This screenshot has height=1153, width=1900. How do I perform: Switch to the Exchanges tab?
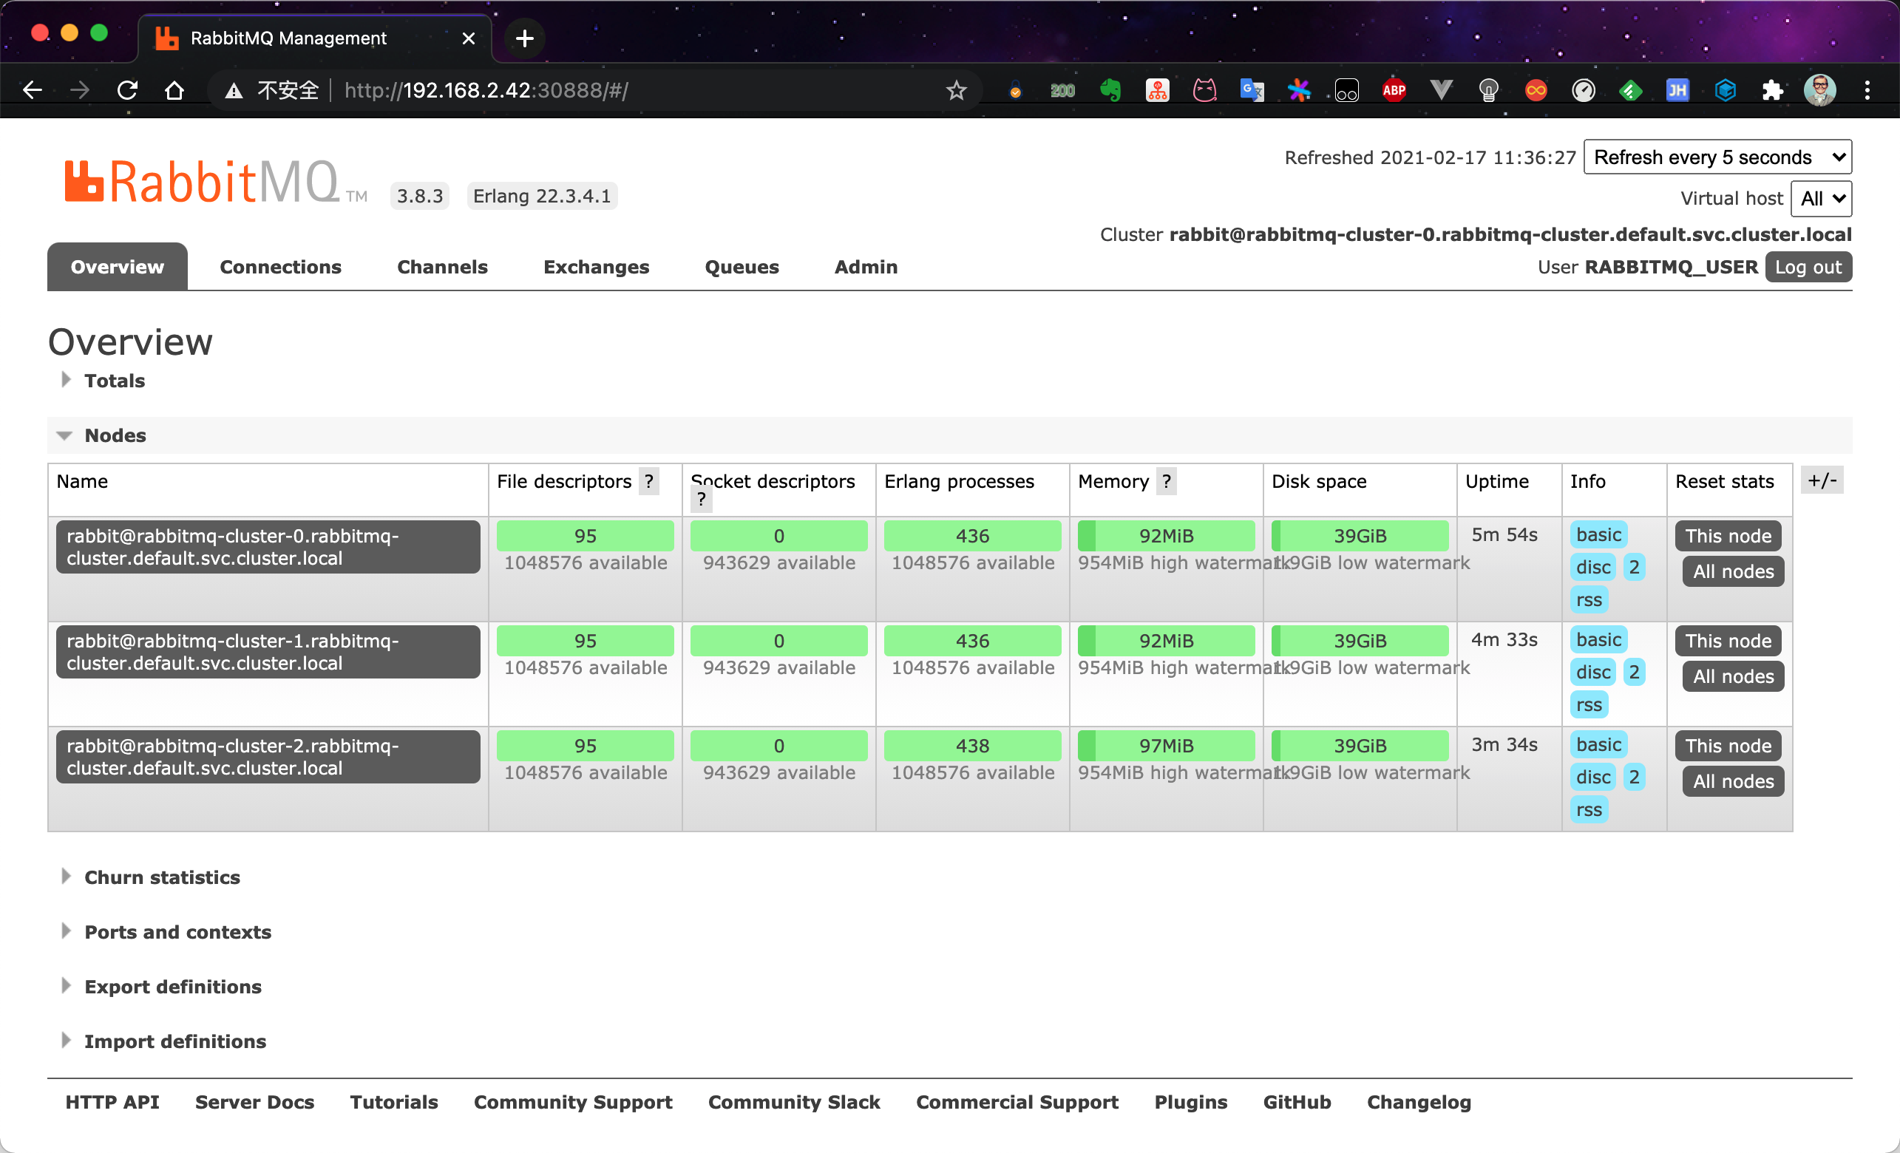tap(596, 267)
